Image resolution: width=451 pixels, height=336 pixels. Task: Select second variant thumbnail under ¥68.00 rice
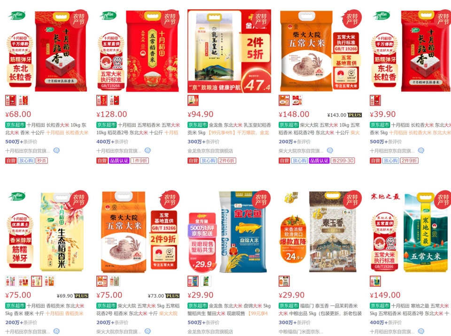click(23, 101)
